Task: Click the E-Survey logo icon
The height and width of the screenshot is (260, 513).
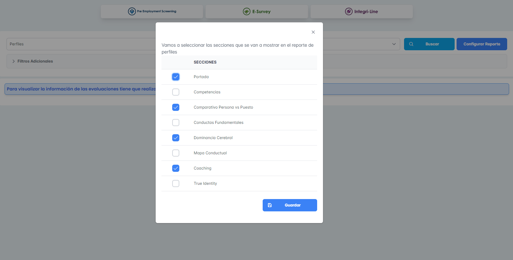Action: pyautogui.click(x=246, y=11)
